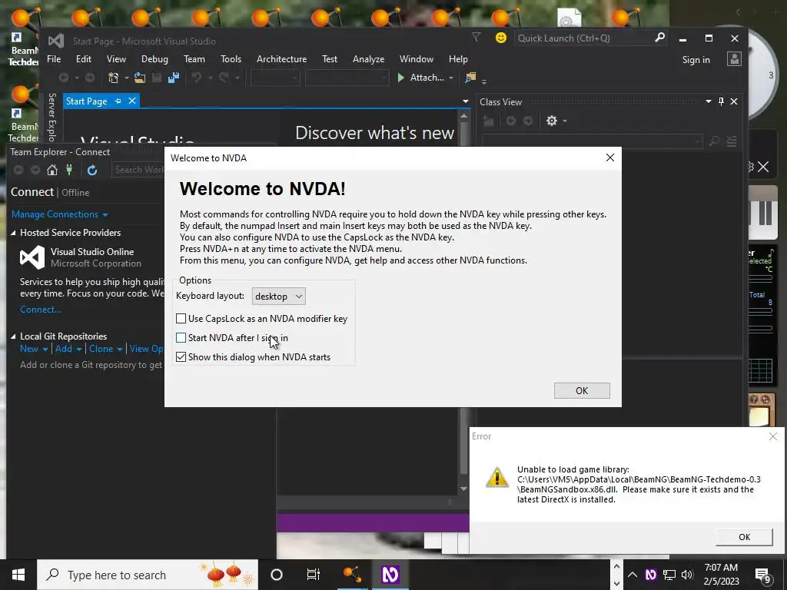This screenshot has height=590, width=787.
Task: Click Team Explorer Home icon
Action: tap(51, 170)
